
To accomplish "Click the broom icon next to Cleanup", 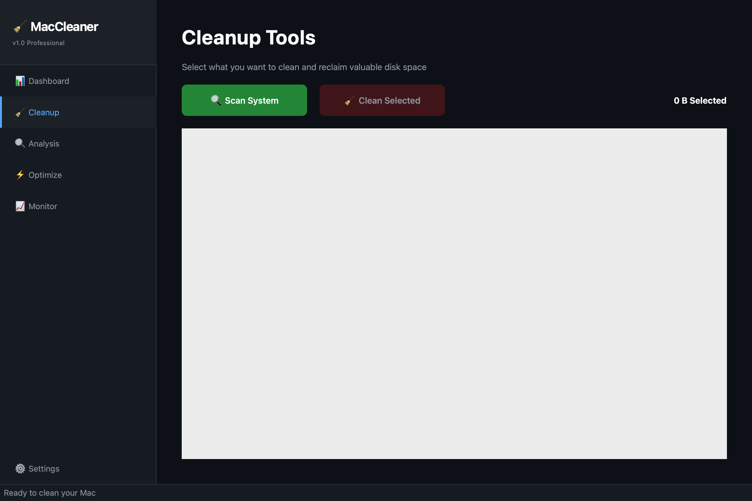I will coord(19,112).
